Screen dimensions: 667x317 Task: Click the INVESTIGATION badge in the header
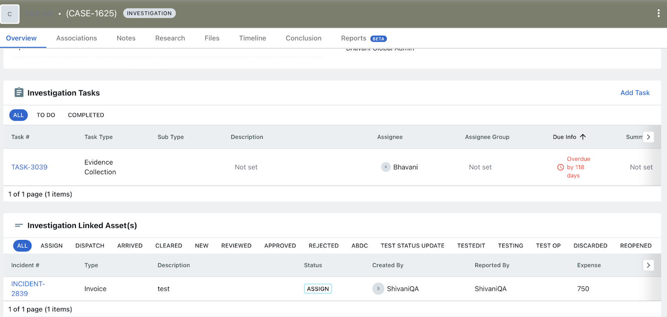pyautogui.click(x=149, y=13)
